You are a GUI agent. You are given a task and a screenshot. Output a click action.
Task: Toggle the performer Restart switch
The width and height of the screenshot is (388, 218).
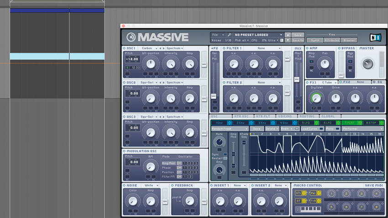pyautogui.click(x=225, y=158)
